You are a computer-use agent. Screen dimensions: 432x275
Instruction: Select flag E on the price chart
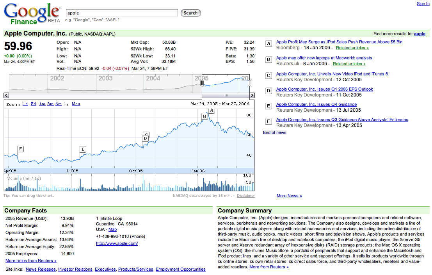[83, 149]
